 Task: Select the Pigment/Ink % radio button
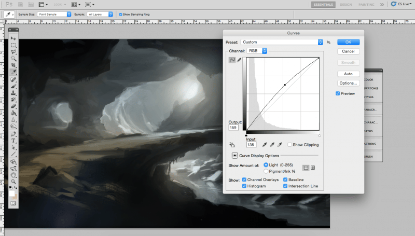(x=266, y=171)
